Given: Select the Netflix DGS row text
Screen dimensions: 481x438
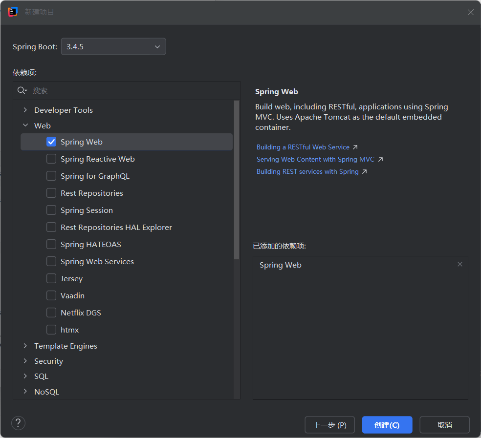Looking at the screenshot, I should [x=81, y=313].
